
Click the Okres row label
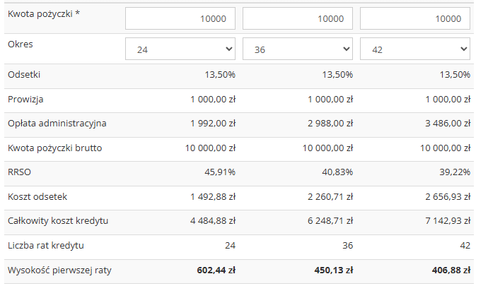(21, 44)
